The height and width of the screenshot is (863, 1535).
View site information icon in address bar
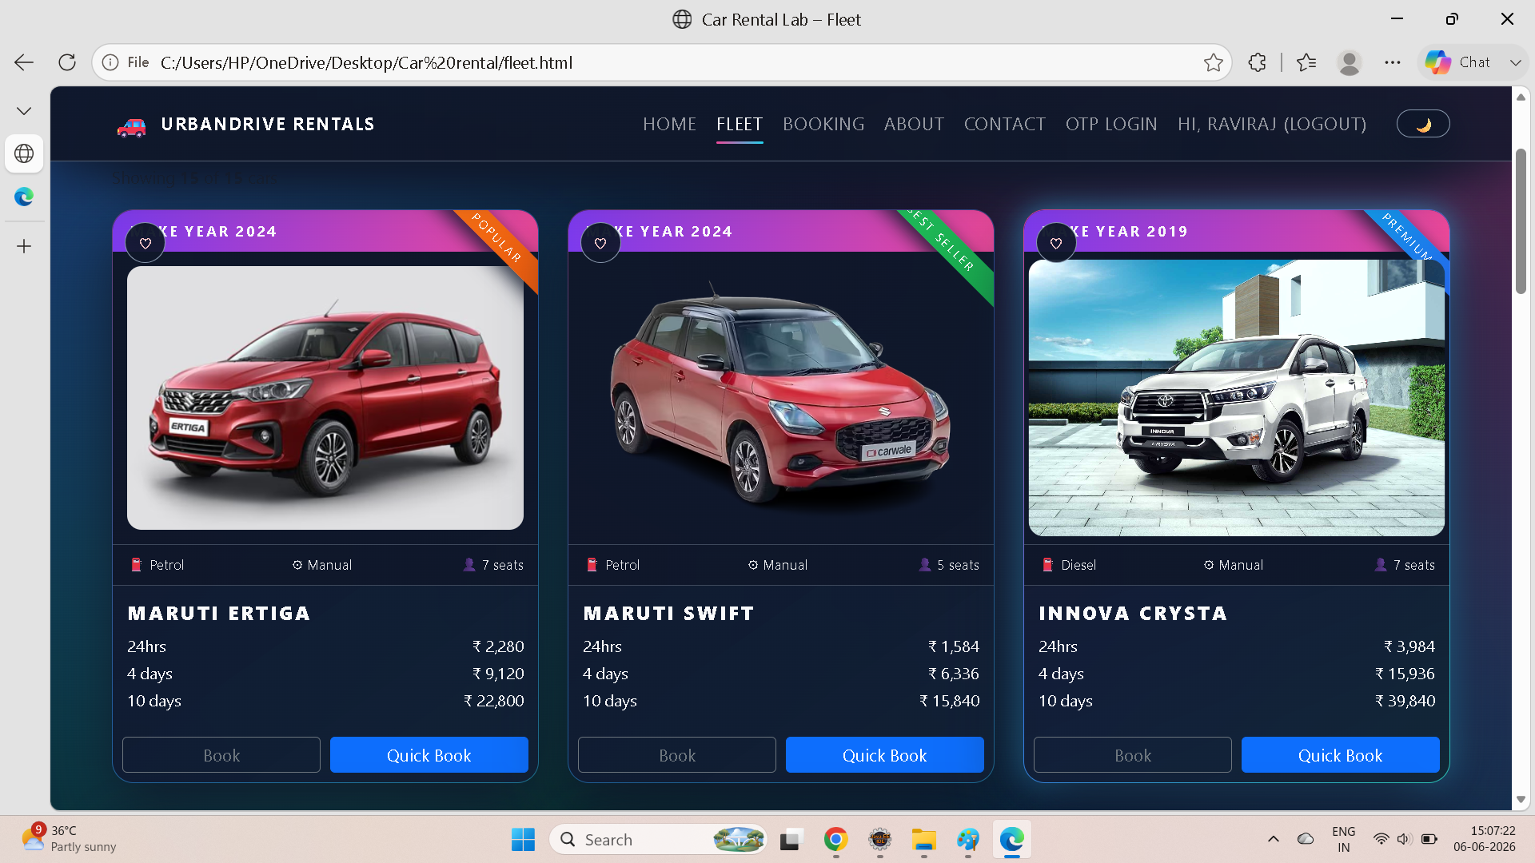[x=111, y=62]
